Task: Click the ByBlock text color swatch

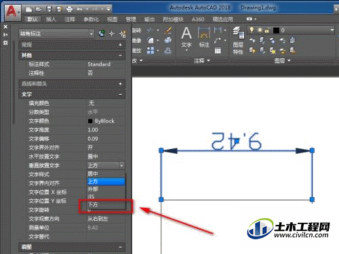Action: pyautogui.click(x=90, y=121)
